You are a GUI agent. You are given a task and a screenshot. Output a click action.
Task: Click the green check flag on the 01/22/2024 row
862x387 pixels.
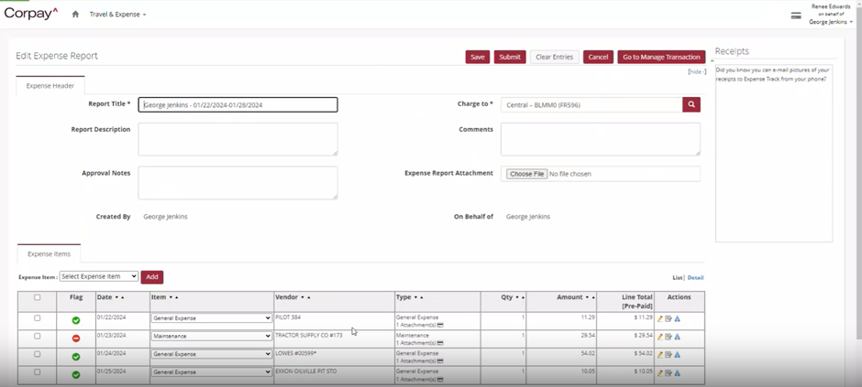[x=76, y=320]
